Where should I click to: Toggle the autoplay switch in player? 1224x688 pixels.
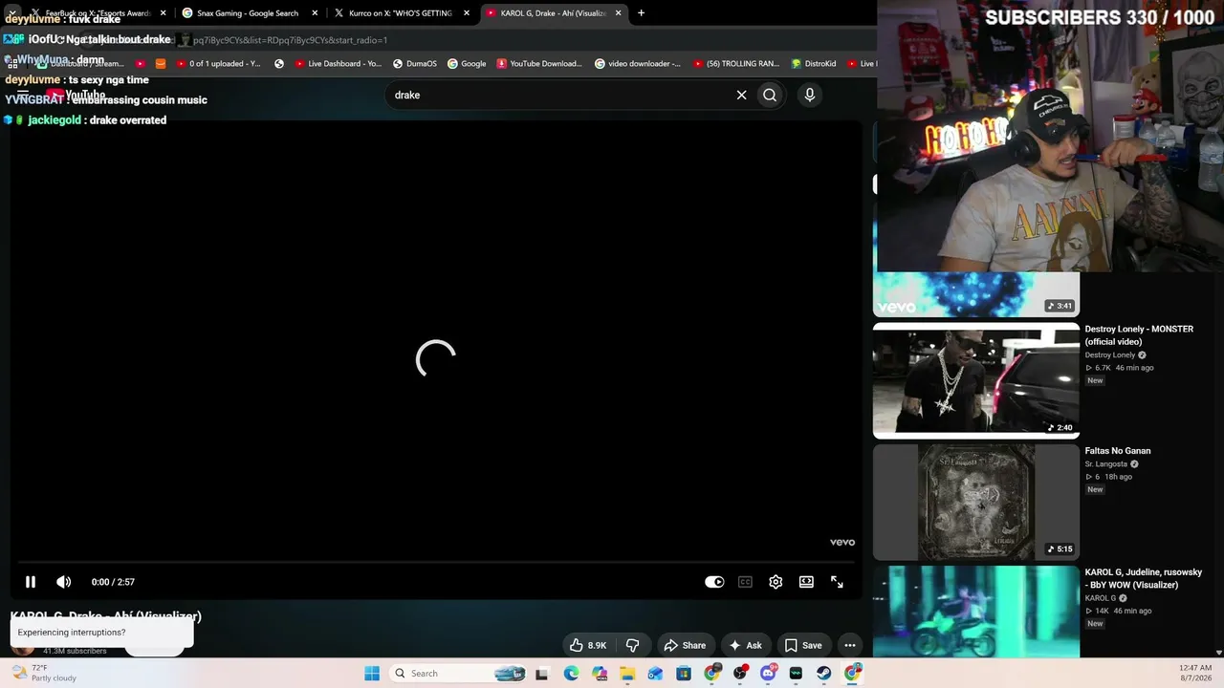click(x=714, y=582)
